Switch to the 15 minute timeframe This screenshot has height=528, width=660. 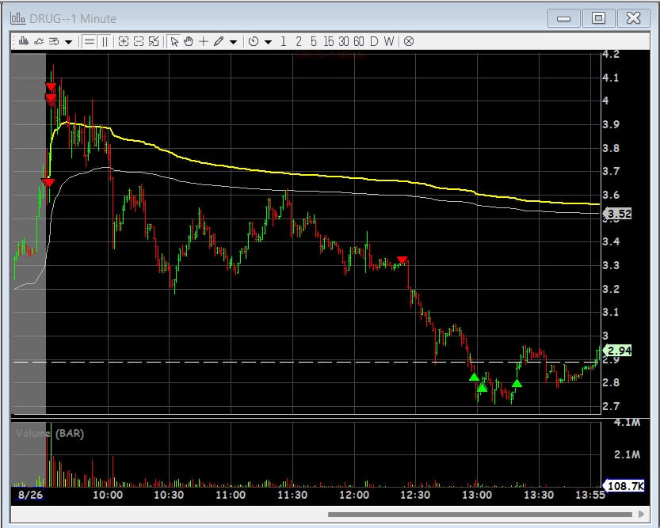click(328, 41)
